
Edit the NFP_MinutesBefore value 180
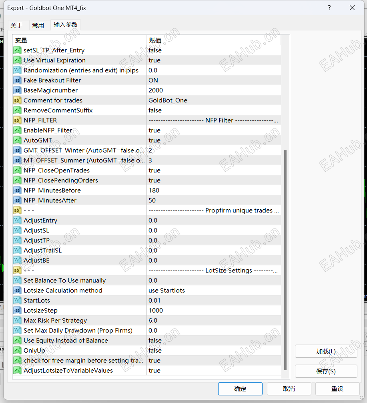pyautogui.click(x=214, y=190)
